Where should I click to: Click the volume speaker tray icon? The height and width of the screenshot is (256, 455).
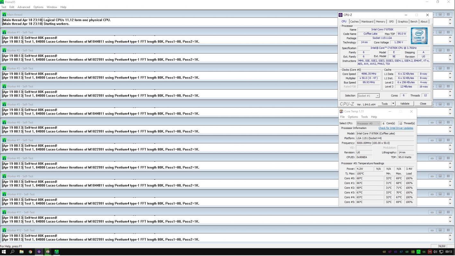[435, 252]
